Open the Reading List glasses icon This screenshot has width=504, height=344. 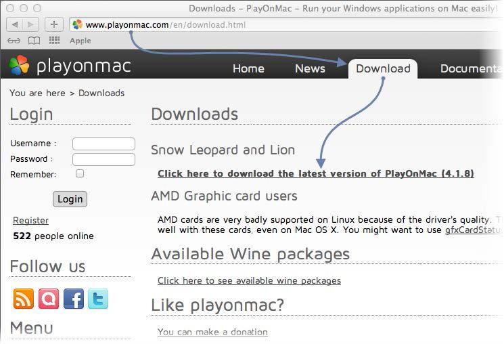coord(14,41)
